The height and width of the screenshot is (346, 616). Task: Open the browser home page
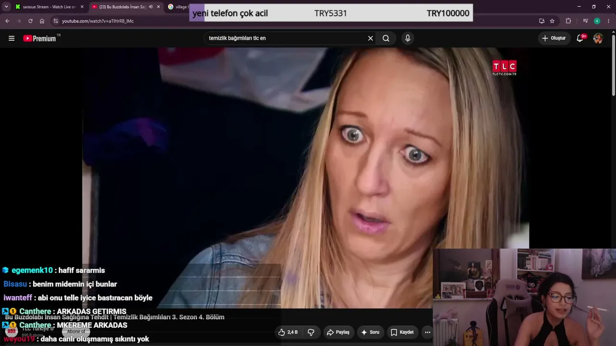tap(42, 21)
